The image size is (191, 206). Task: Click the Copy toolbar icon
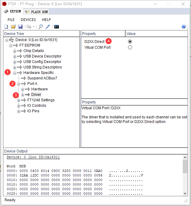coord(29,27)
